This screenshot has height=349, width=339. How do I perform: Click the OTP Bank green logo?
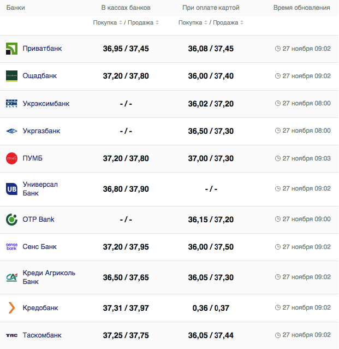point(11,219)
